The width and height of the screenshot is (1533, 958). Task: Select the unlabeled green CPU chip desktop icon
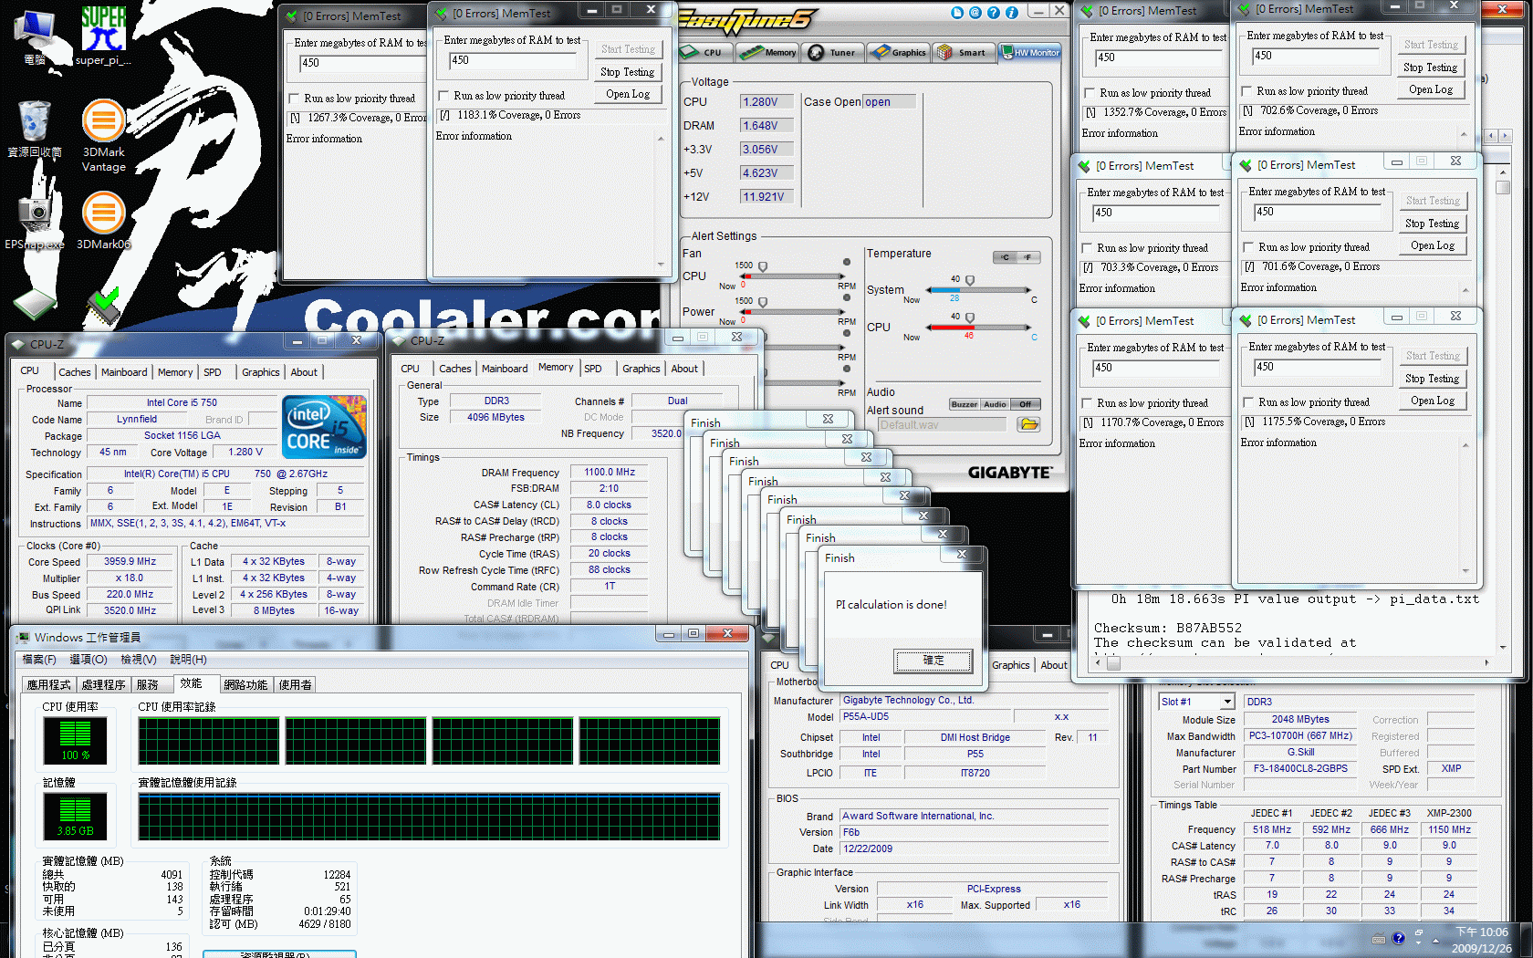tap(35, 304)
